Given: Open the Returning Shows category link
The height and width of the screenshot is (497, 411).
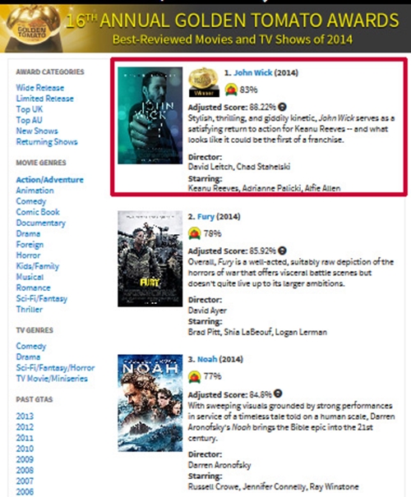Looking at the screenshot, I should click(x=47, y=141).
